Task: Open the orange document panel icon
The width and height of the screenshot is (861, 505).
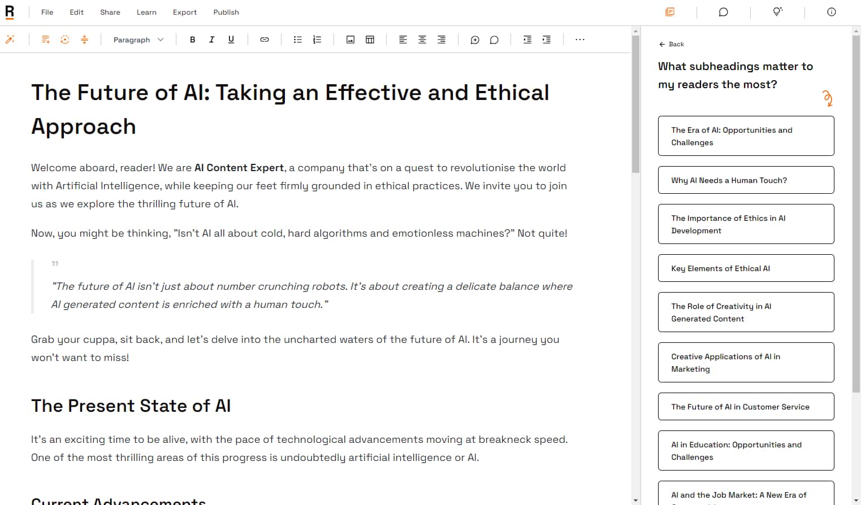Action: coord(670,12)
